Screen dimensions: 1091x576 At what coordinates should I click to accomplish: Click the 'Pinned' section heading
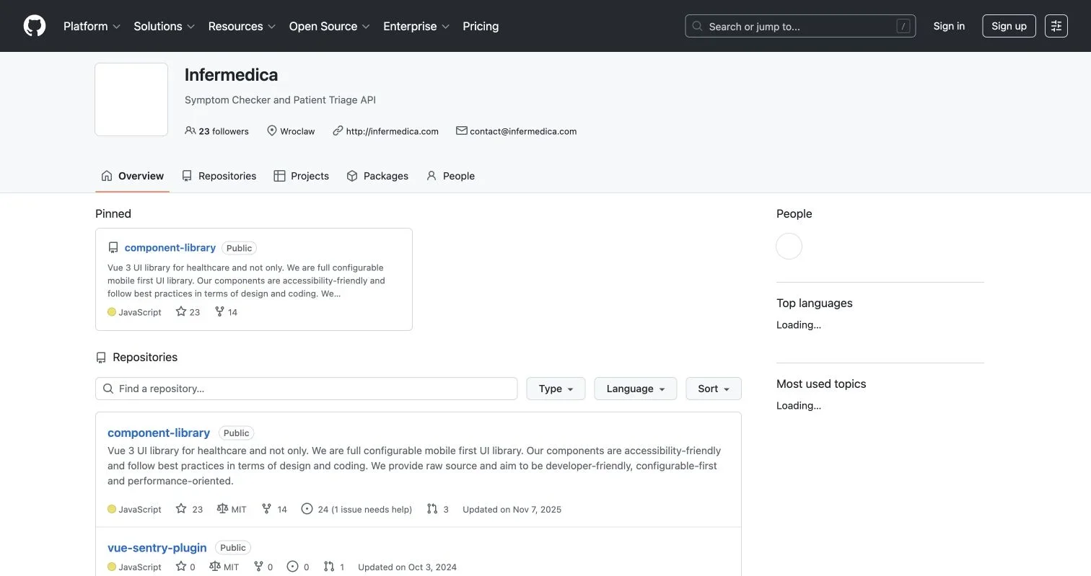tap(113, 213)
